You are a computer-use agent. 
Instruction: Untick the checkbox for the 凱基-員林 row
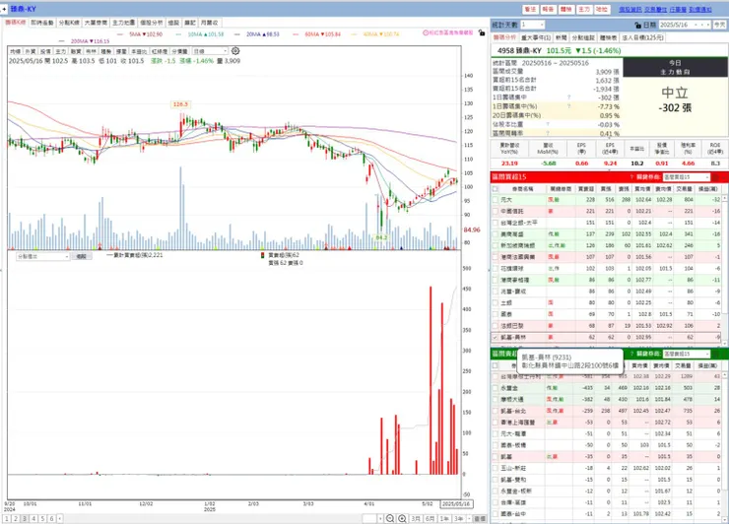click(x=496, y=337)
